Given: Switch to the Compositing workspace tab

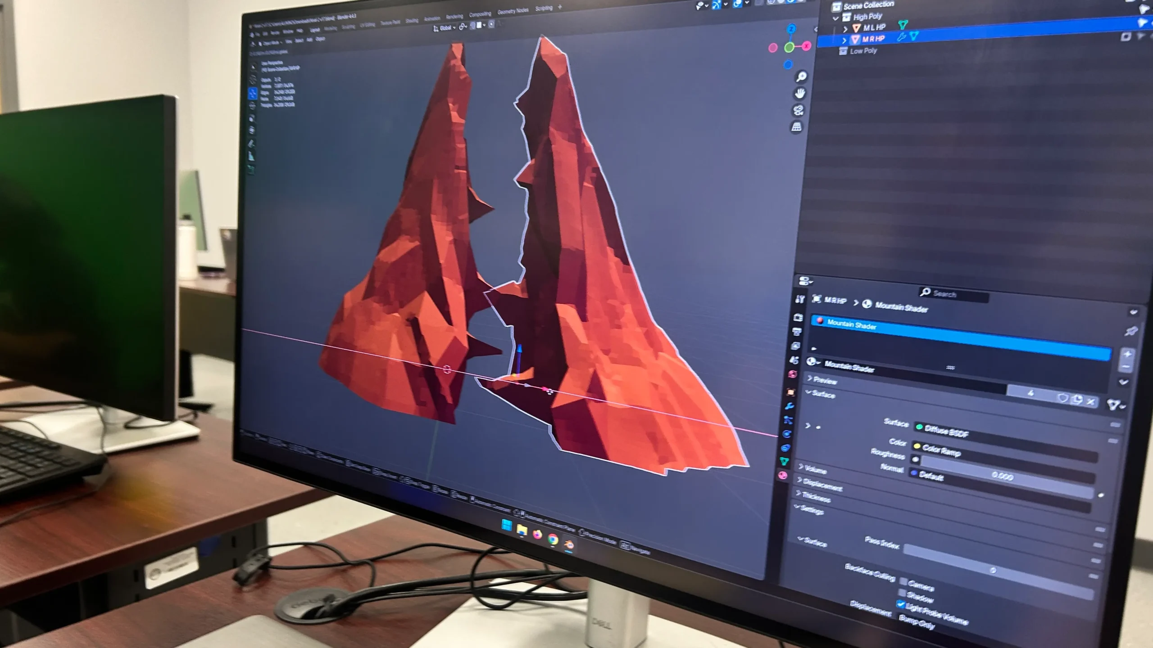Looking at the screenshot, I should [x=480, y=14].
